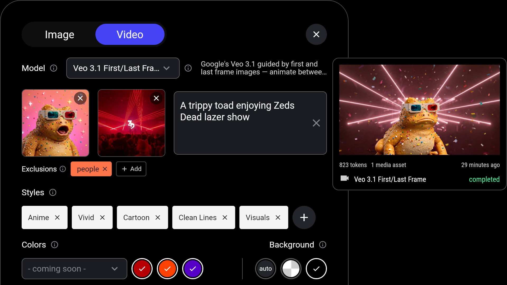Remove the people exclusion tag
Image resolution: width=507 pixels, height=285 pixels.
[x=105, y=169]
